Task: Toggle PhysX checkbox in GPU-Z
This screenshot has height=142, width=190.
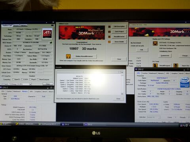Action: pos(30,79)
